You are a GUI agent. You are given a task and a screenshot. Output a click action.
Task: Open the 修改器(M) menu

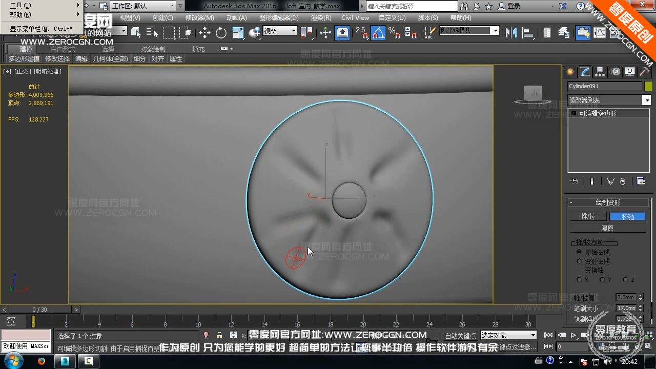click(x=199, y=17)
